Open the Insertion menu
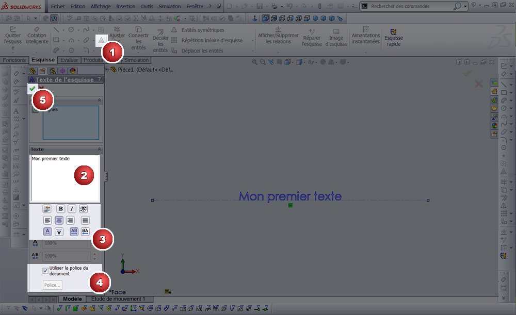The width and height of the screenshot is (516, 315). 126,6
